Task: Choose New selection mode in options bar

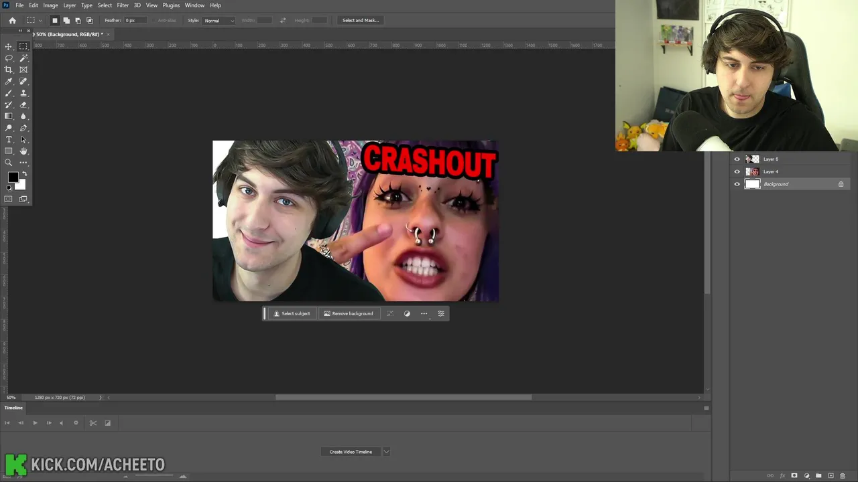Action: pos(55,20)
